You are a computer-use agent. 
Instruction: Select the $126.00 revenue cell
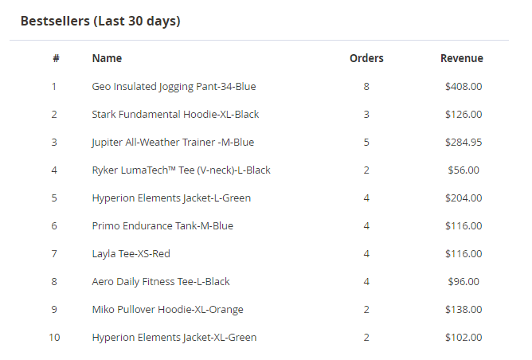point(464,114)
